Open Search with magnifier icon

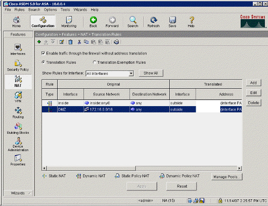(133, 22)
